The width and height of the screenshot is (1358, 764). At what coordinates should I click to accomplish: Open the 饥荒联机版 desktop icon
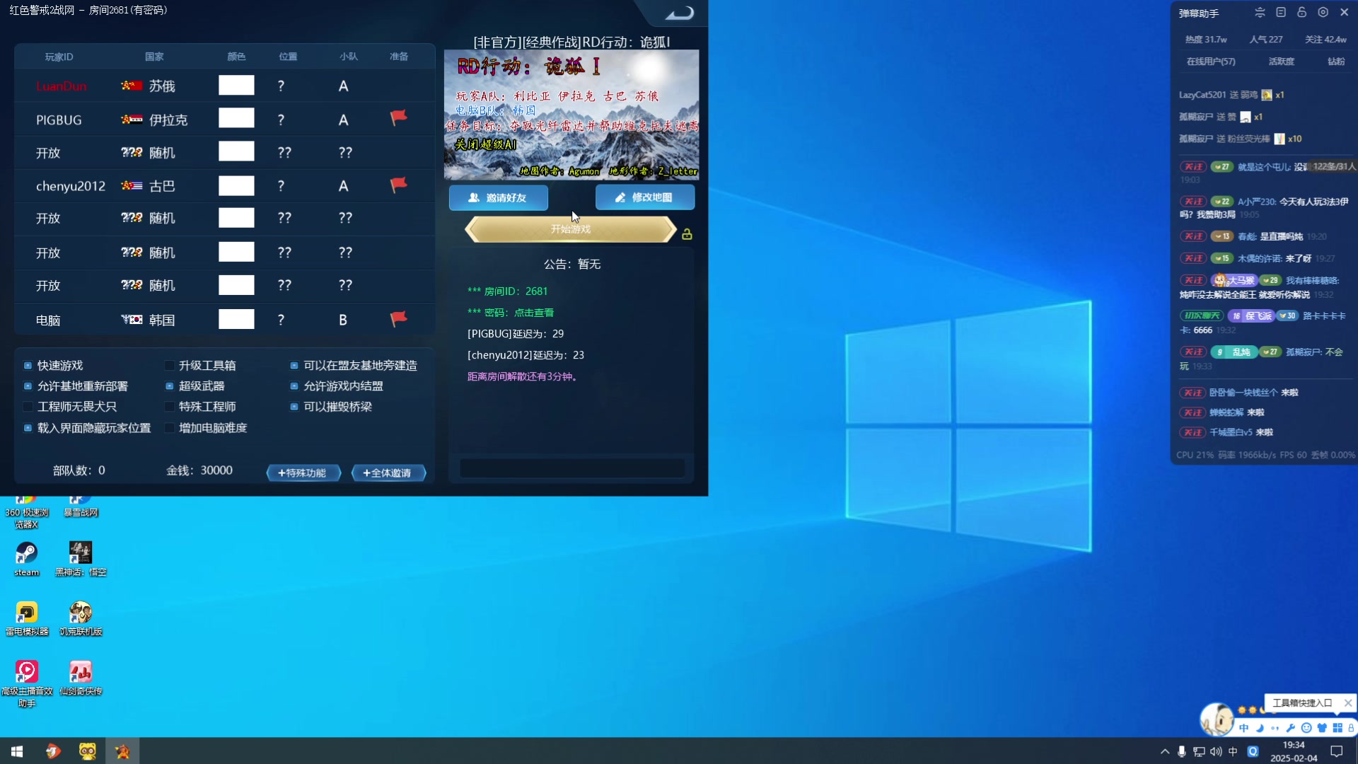[x=81, y=618]
